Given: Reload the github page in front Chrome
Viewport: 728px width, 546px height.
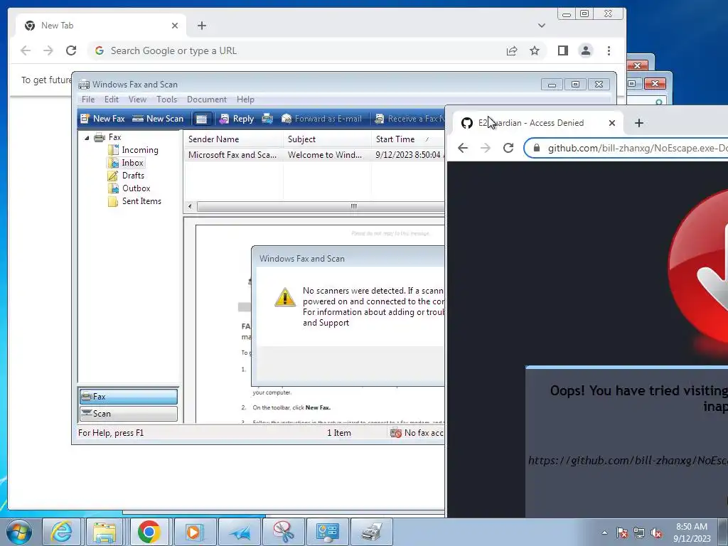Looking at the screenshot, I should [508, 148].
